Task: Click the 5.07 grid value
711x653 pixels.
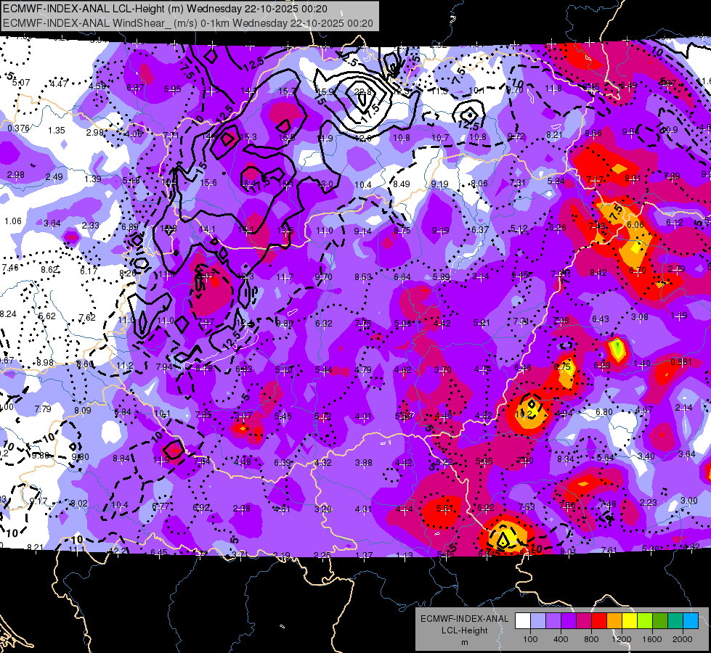Action: pyautogui.click(x=21, y=83)
